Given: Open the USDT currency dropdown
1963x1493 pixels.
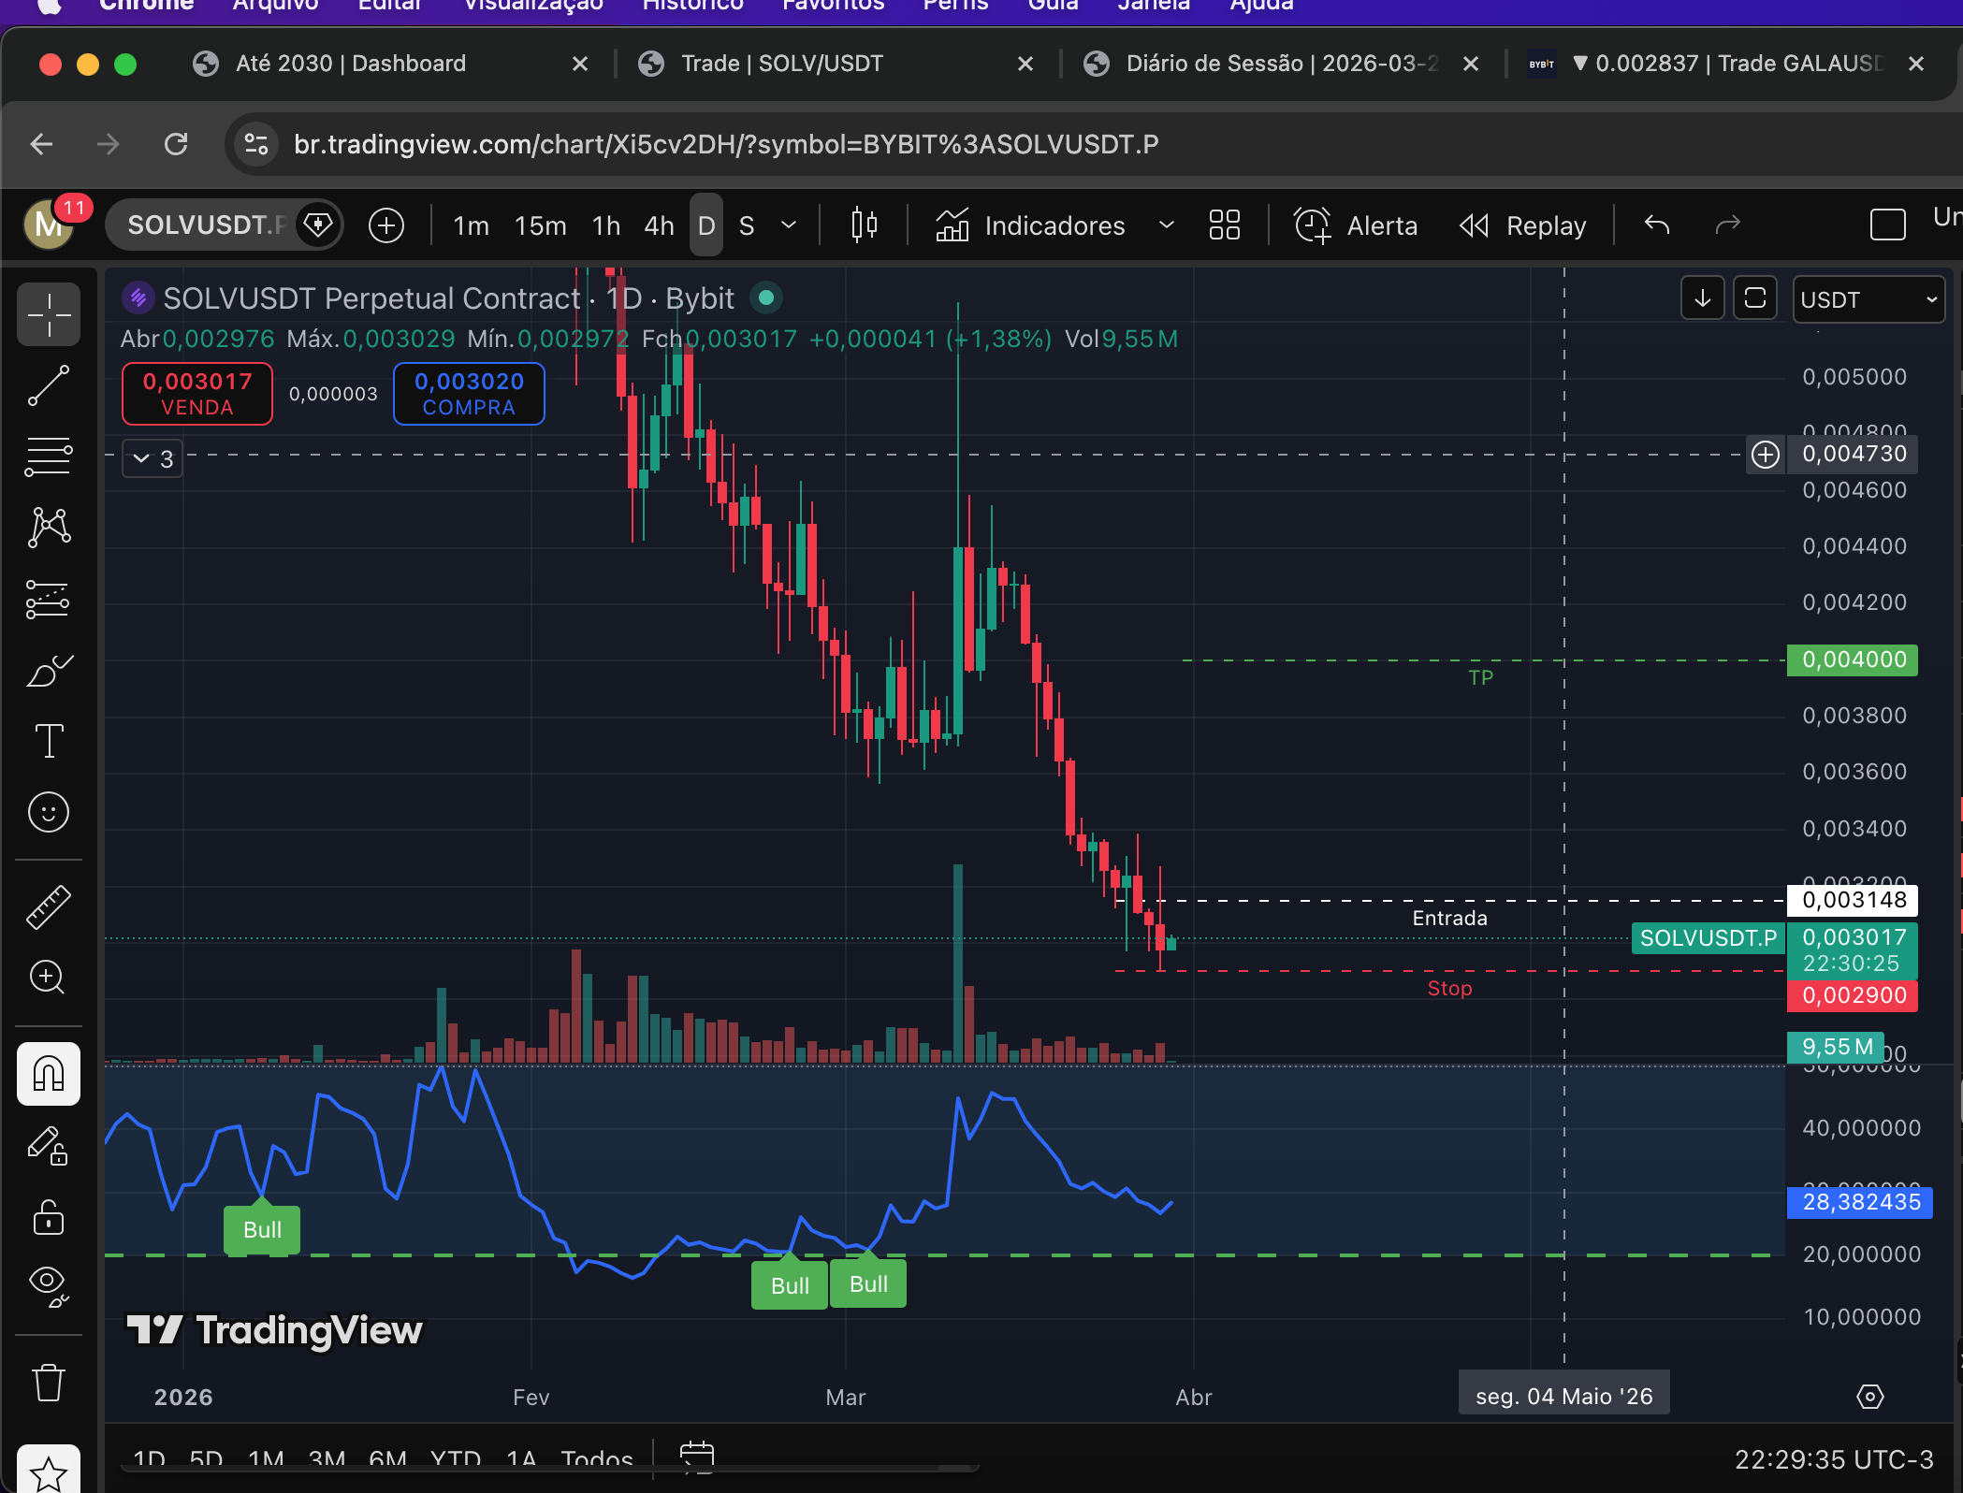Looking at the screenshot, I should pyautogui.click(x=1868, y=299).
